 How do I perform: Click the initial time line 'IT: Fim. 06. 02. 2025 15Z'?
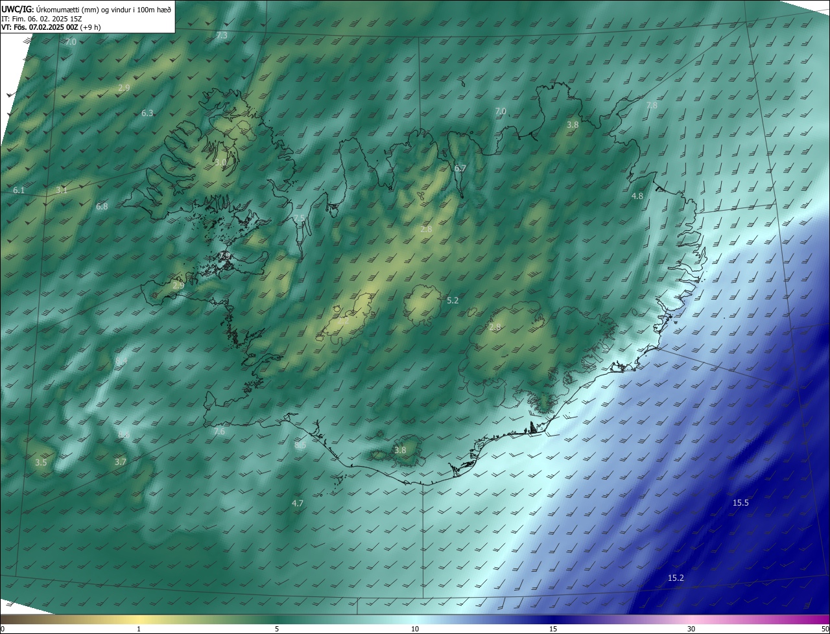pyautogui.click(x=41, y=18)
